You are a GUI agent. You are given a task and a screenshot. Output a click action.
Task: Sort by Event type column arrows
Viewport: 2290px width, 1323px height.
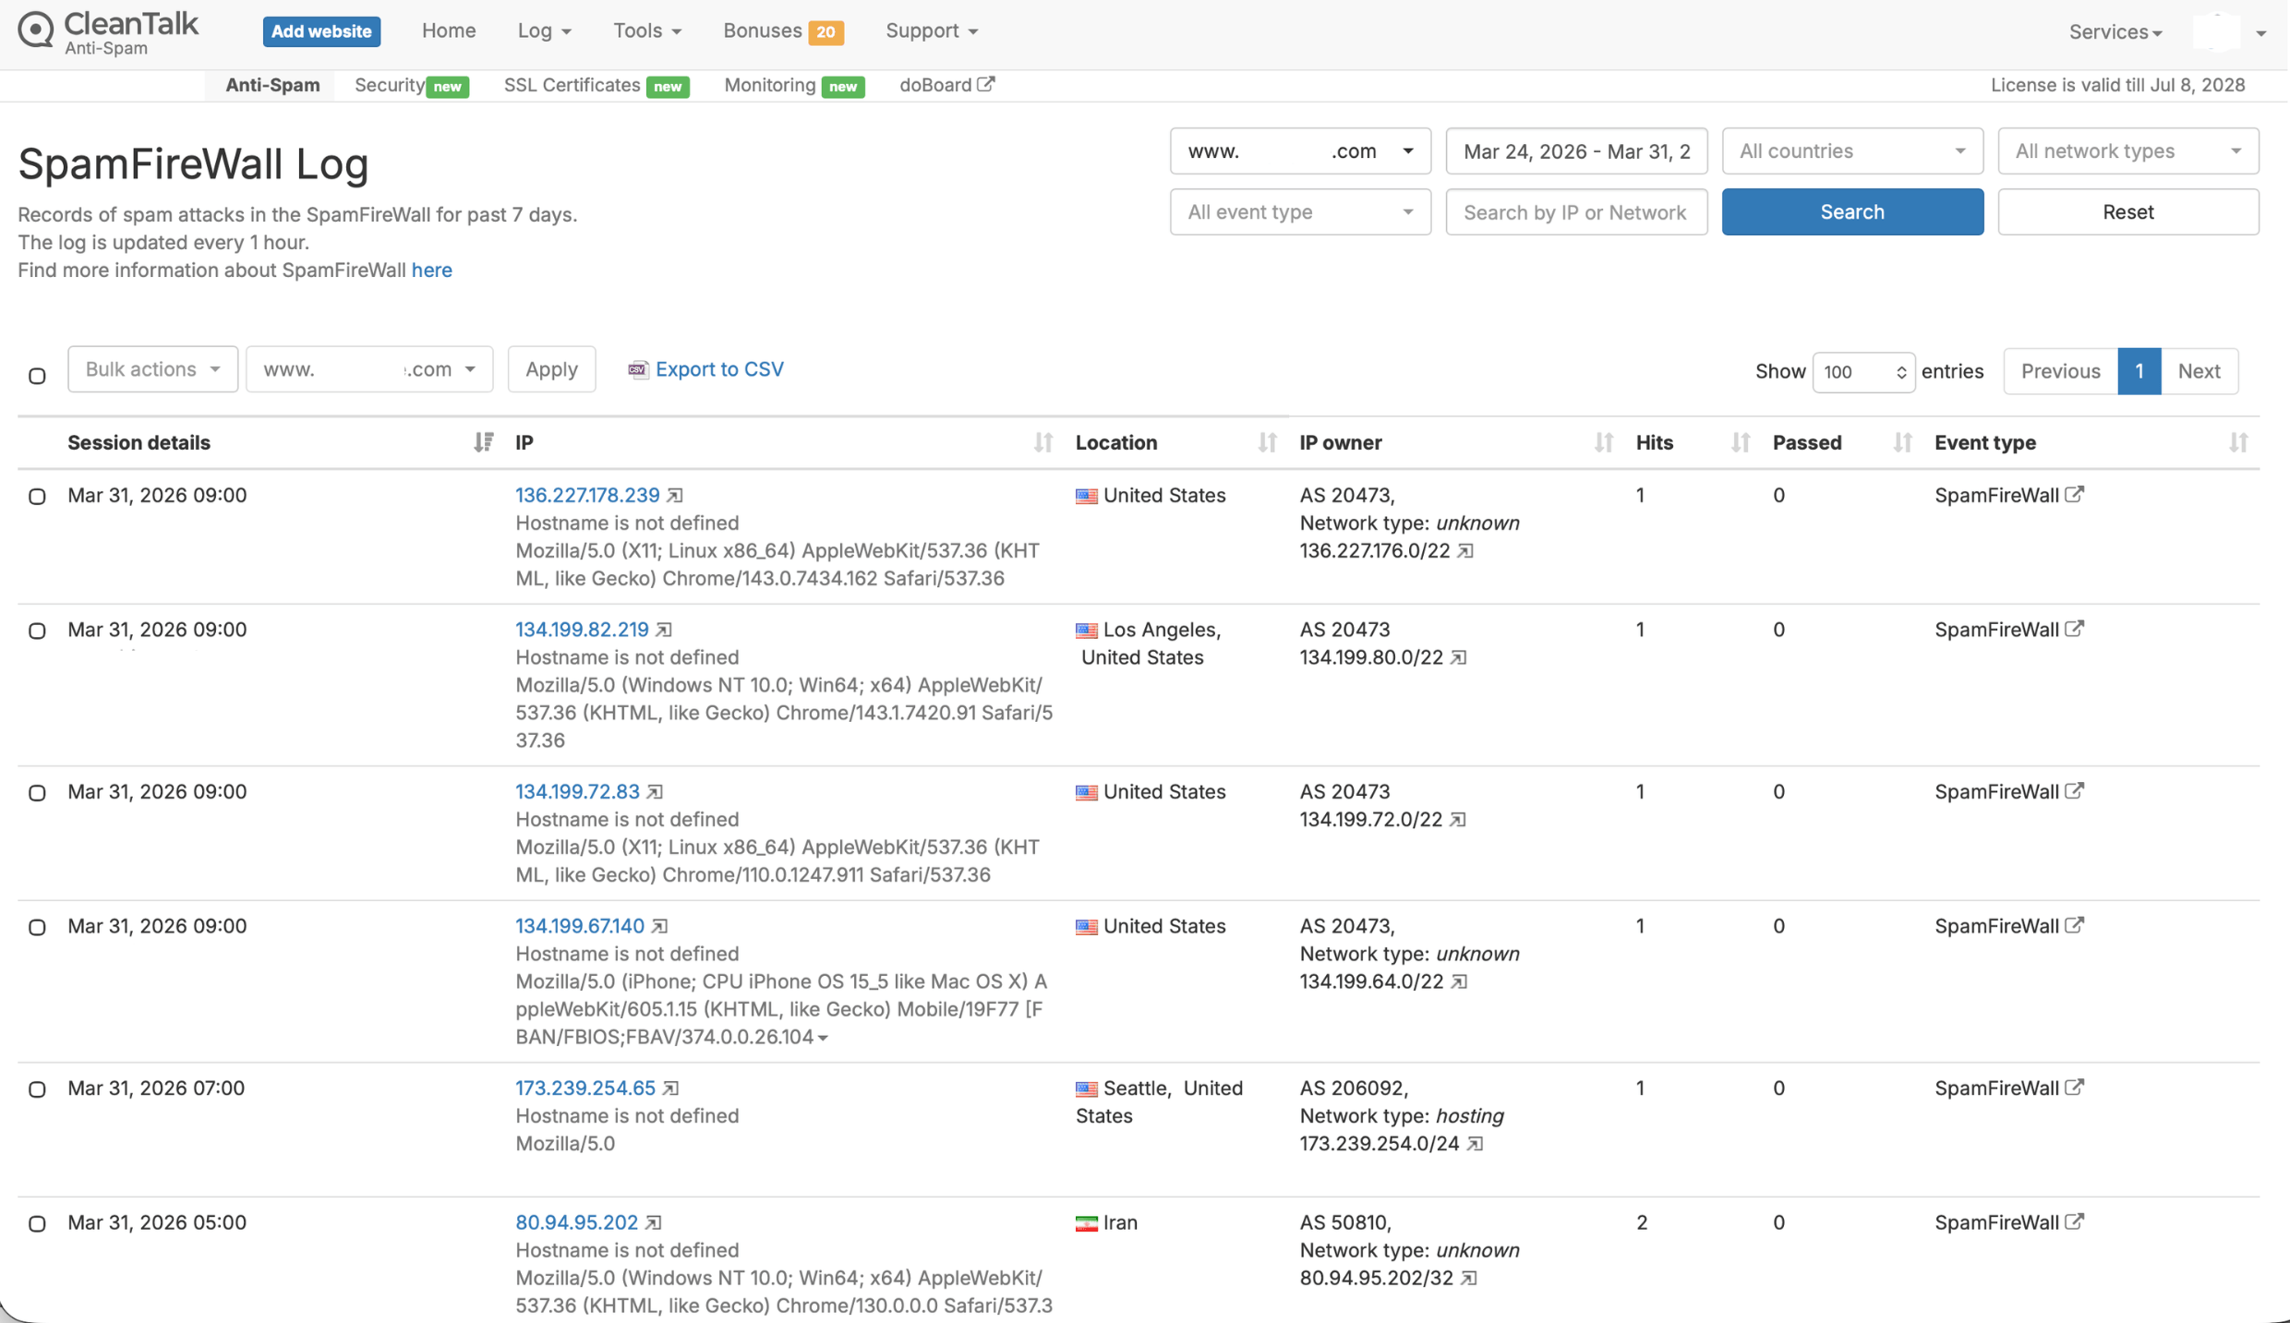click(x=2238, y=443)
